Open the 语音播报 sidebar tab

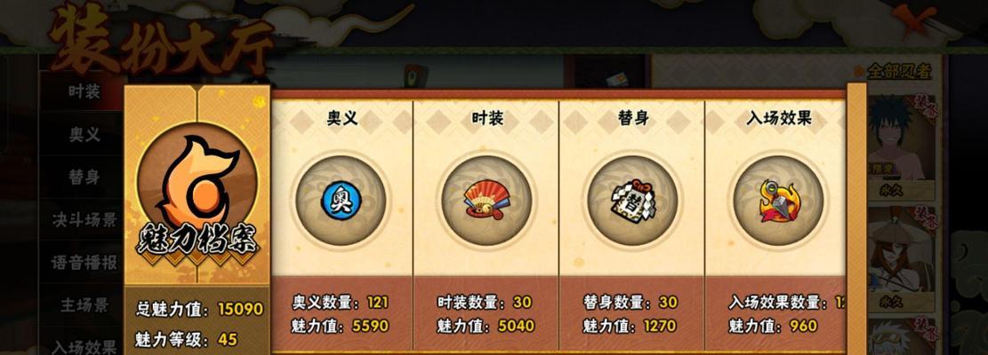(84, 263)
